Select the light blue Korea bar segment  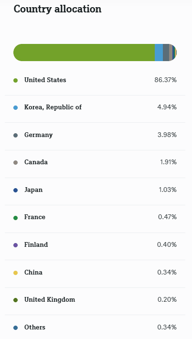(159, 53)
